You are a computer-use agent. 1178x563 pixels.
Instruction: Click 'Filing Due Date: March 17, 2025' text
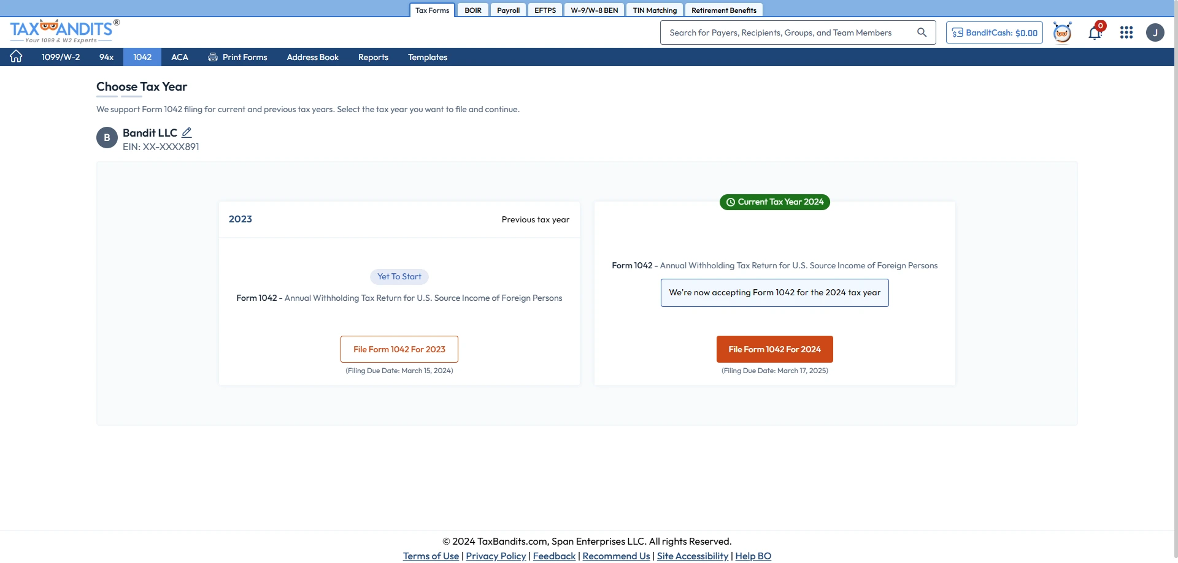click(x=775, y=371)
